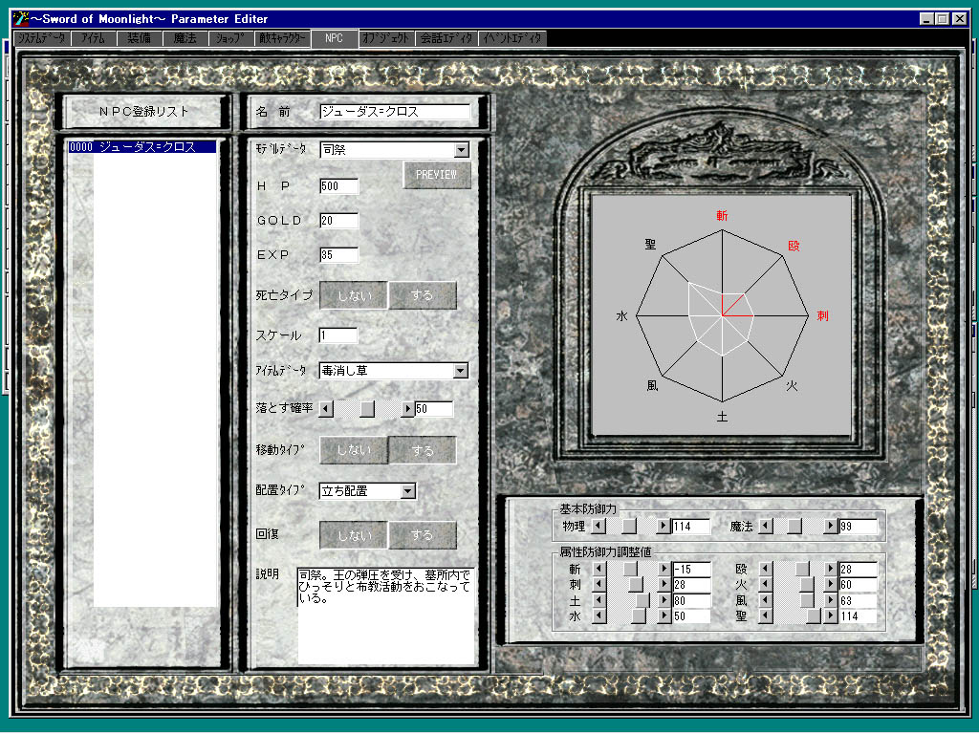Click the 魔法 defense value field

[x=858, y=527]
